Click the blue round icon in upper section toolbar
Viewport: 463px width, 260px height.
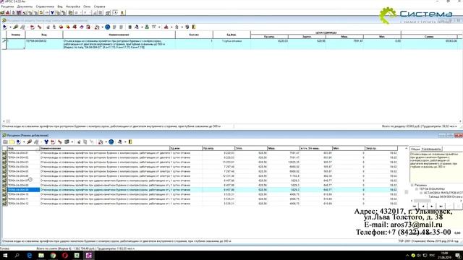click(x=108, y=27)
